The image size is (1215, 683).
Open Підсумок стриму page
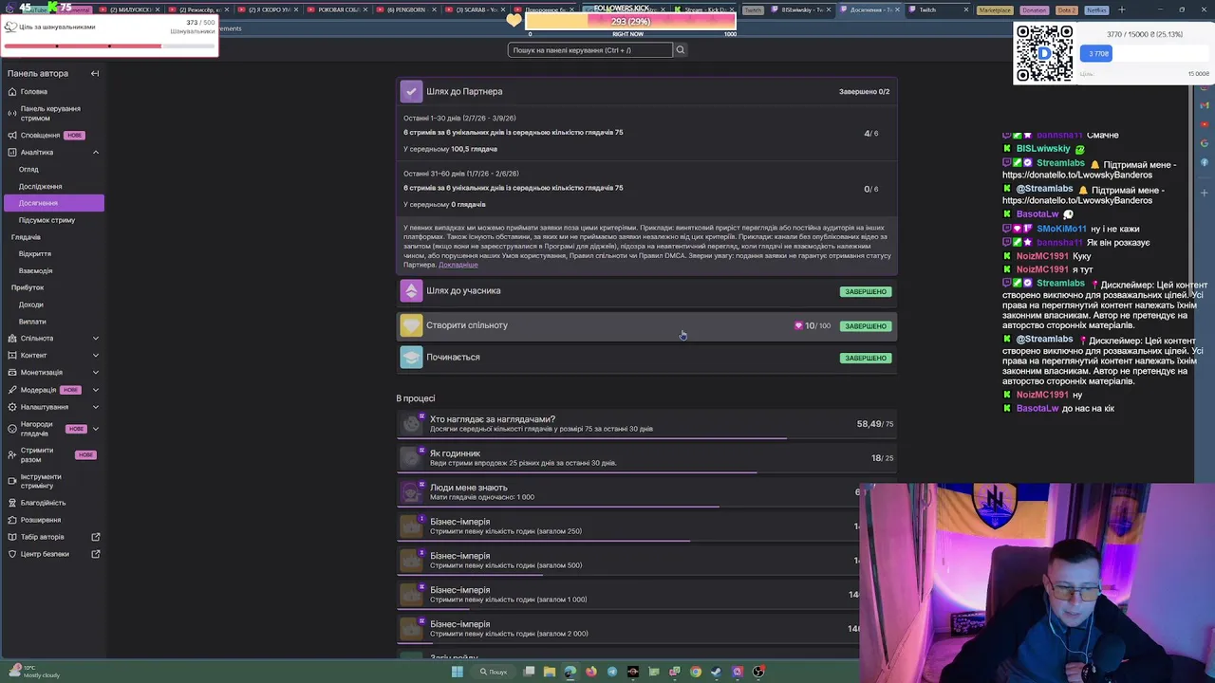click(47, 220)
